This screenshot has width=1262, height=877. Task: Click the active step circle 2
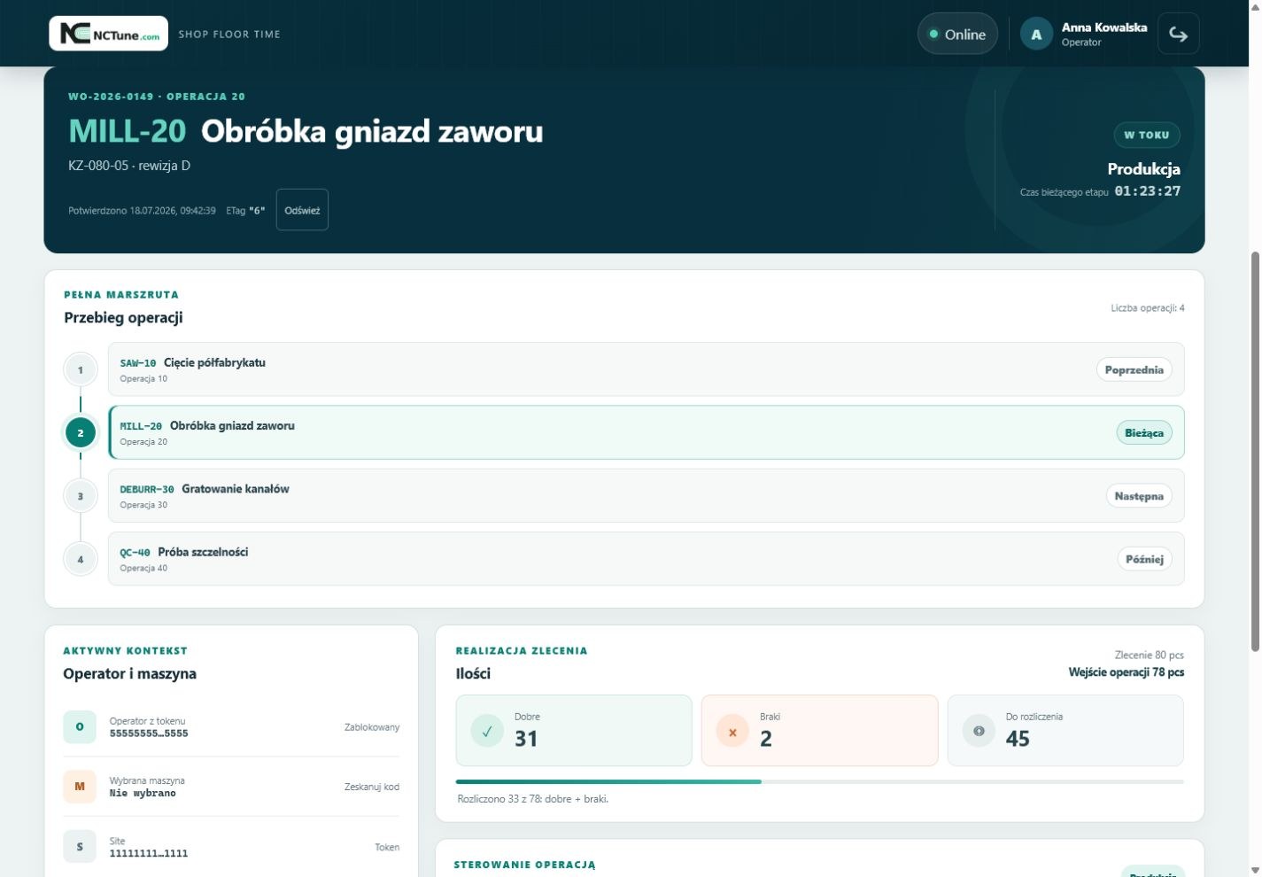81,432
